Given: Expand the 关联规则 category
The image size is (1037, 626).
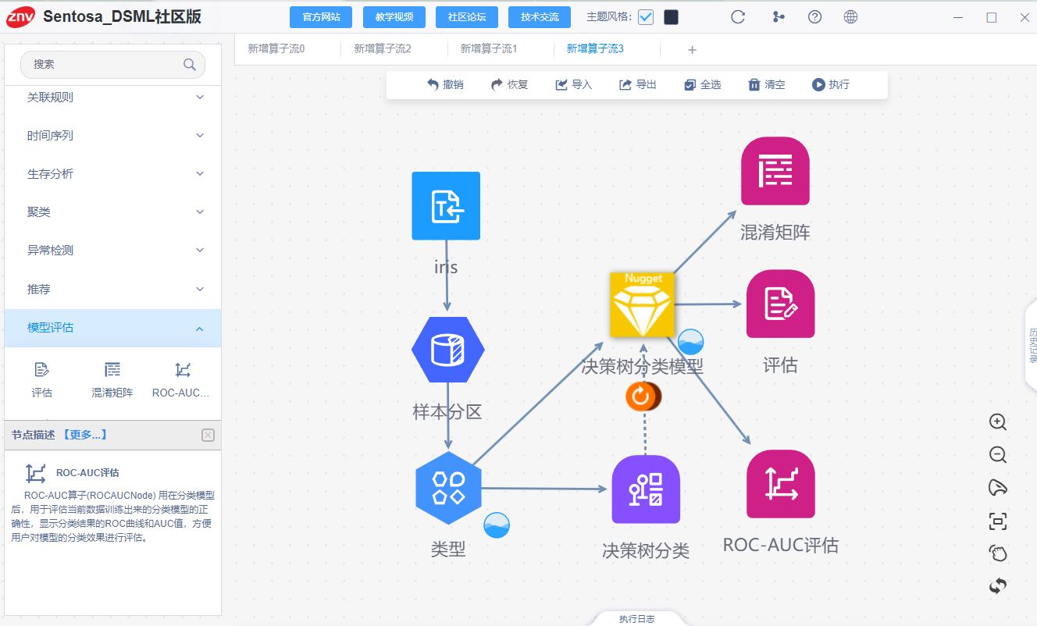Looking at the screenshot, I should tap(113, 98).
